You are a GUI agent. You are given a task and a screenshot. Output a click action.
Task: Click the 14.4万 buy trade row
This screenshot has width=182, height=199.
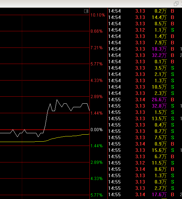coord(145,17)
